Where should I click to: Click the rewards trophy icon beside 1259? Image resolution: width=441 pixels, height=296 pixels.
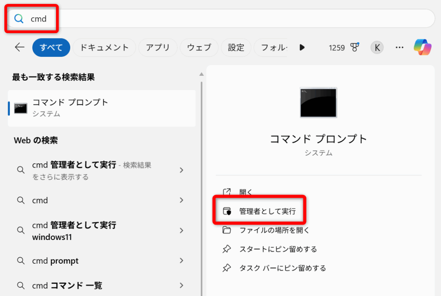tap(355, 47)
